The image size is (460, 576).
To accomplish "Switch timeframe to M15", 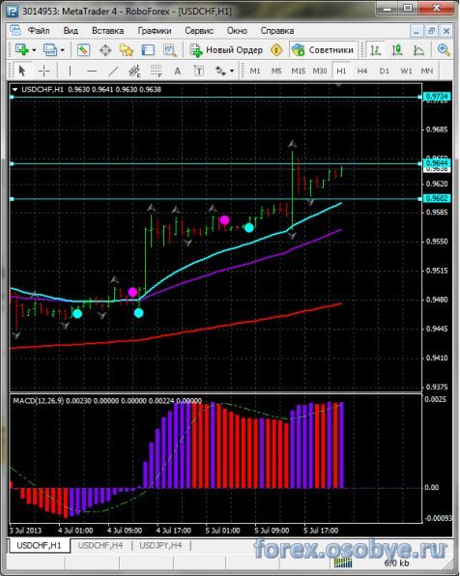I will tap(298, 71).
